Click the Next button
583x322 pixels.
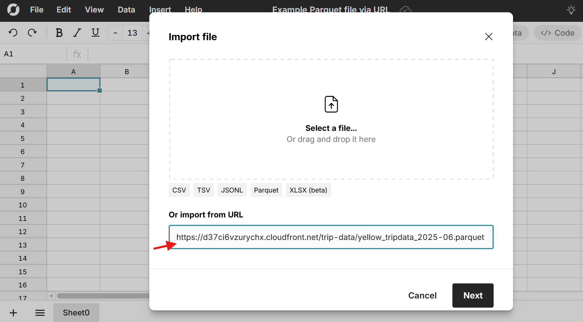(472, 295)
